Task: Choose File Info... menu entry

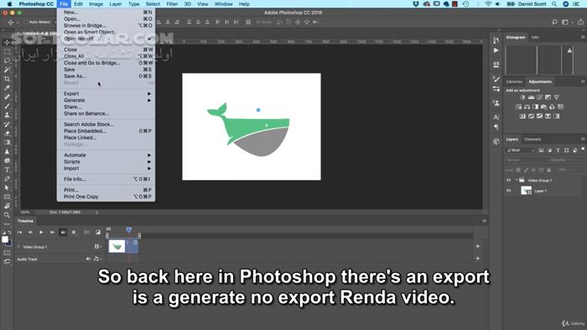Action: point(106,179)
